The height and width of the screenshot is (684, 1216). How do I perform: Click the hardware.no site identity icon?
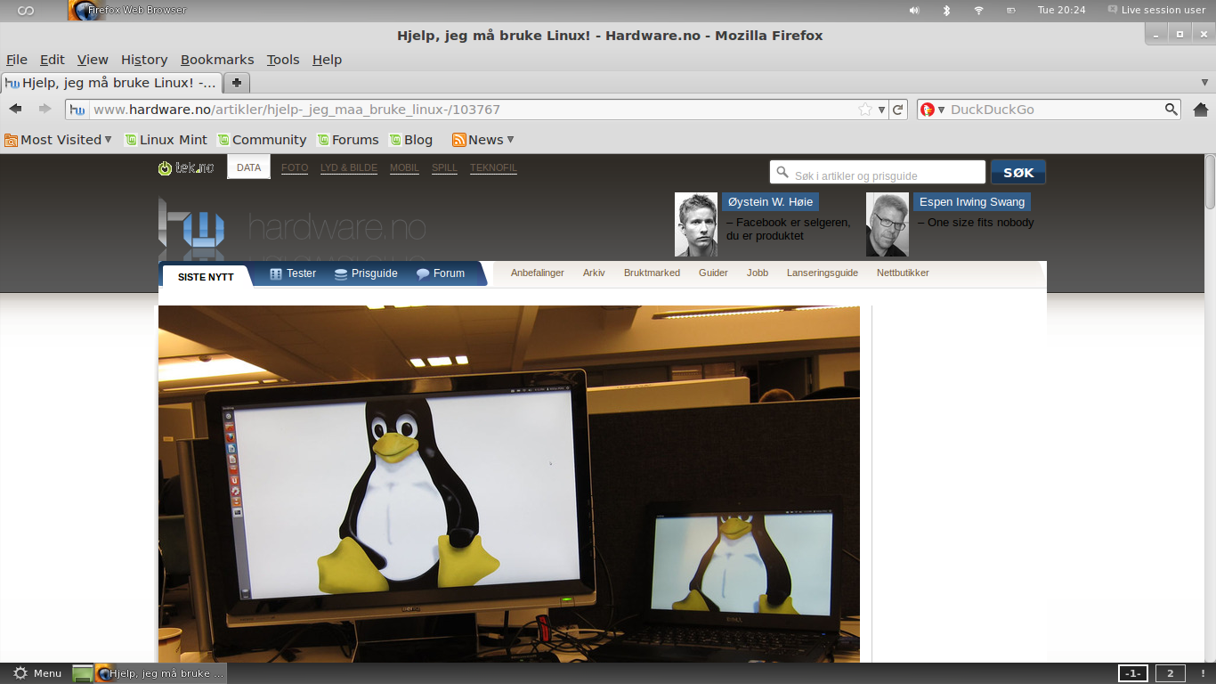pyautogui.click(x=77, y=110)
